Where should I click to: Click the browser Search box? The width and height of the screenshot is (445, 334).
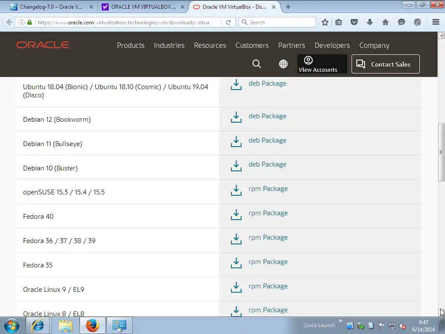(277, 22)
